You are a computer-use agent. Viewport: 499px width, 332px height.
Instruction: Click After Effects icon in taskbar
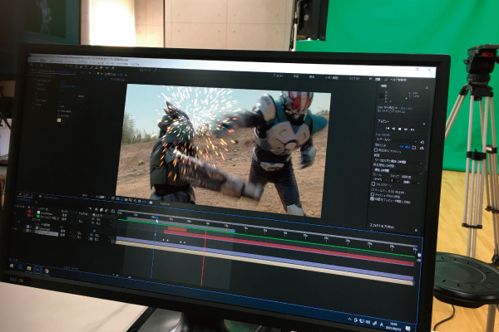(x=38, y=270)
